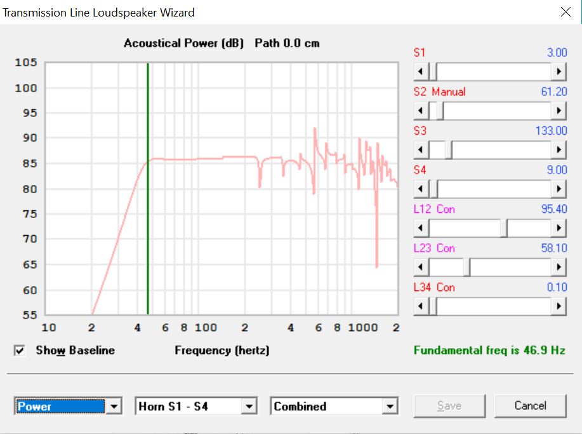Increase S3 with right scrollbar arrow
582x434 pixels.
pos(559,150)
